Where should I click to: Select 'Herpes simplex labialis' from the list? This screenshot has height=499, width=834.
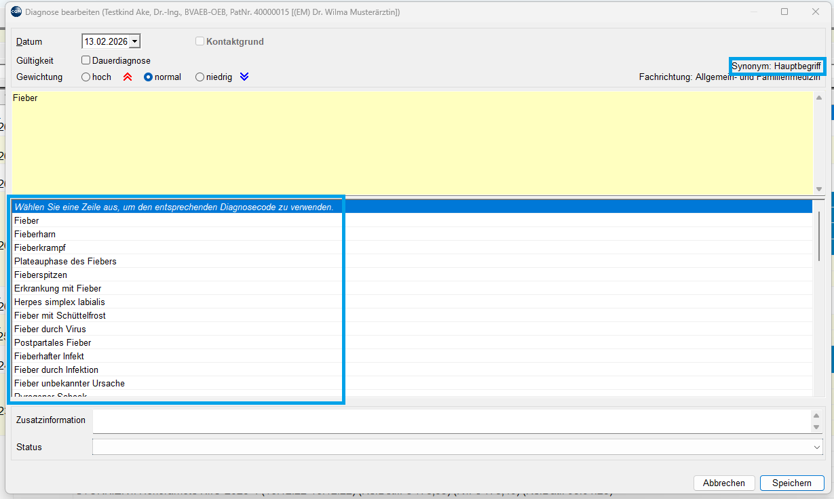pos(60,302)
